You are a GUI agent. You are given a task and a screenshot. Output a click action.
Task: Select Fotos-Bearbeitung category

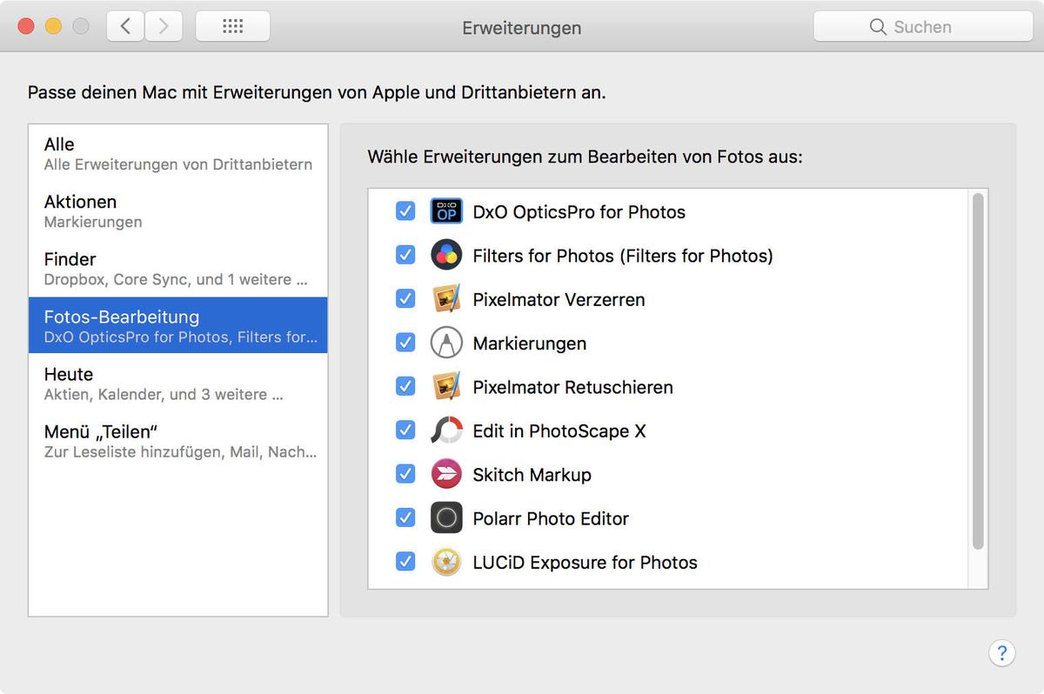tap(178, 325)
